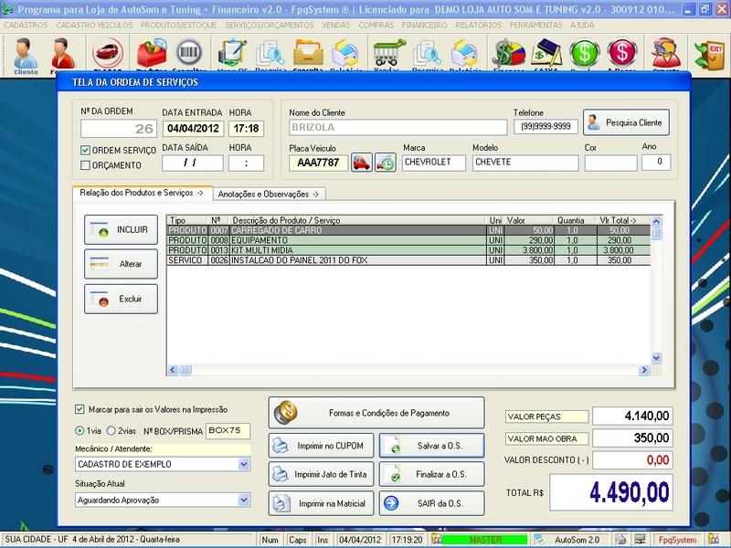Open the Cliente toolbar icon
Image resolution: width=731 pixels, height=548 pixels.
25,55
